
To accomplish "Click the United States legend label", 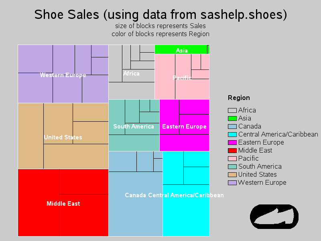I will point(258,174).
